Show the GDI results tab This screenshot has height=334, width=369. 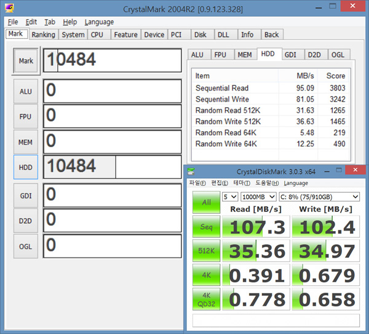click(x=293, y=55)
